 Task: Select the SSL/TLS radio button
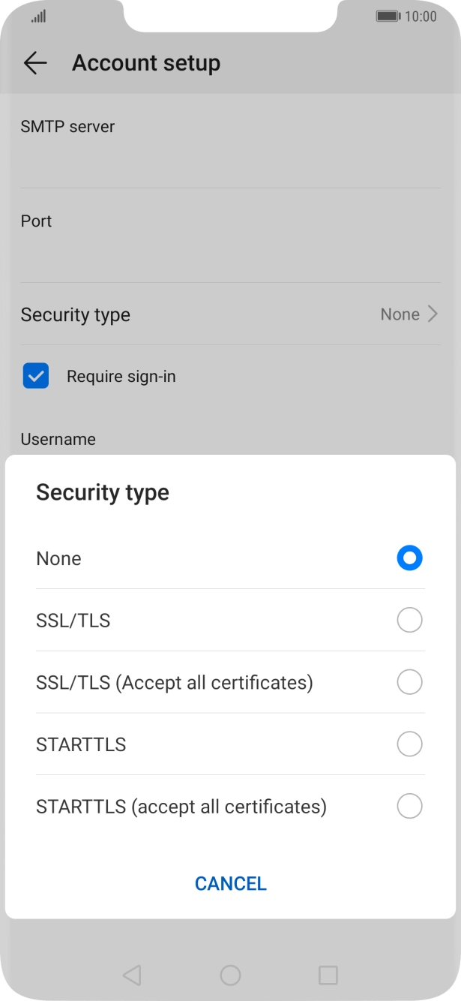click(x=409, y=621)
